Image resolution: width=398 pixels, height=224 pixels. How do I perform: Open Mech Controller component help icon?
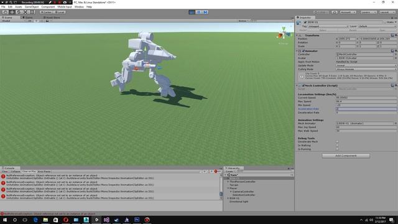392,86
